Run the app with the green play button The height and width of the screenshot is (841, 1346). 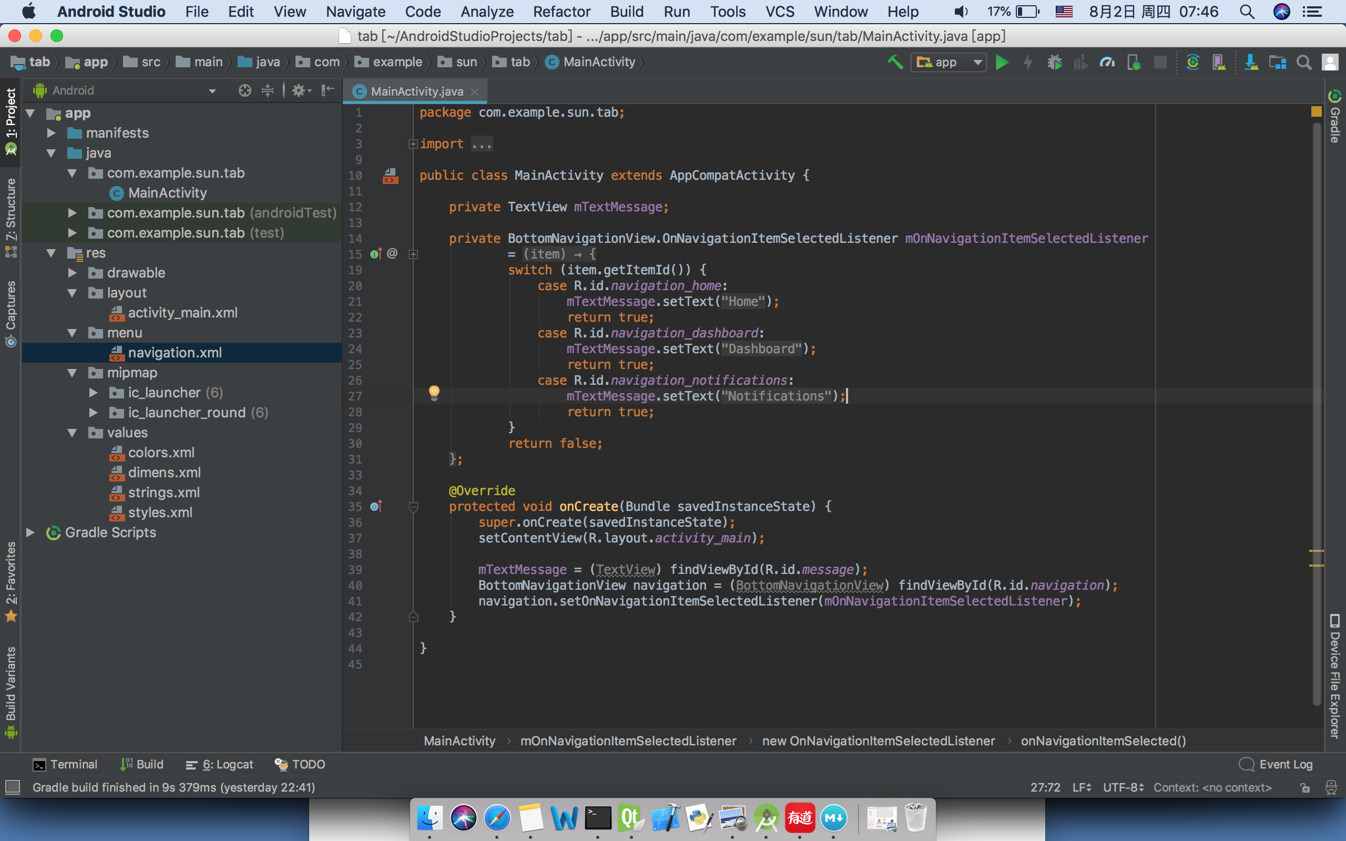click(1002, 63)
